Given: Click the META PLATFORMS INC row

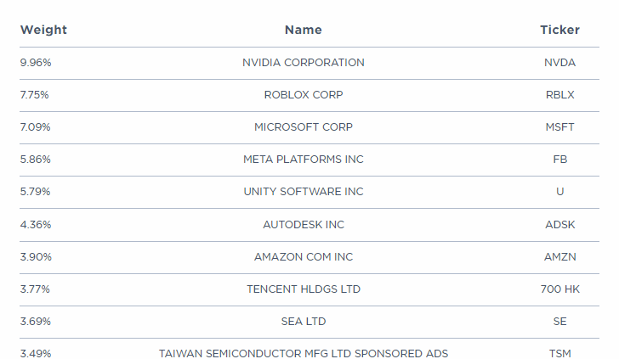Looking at the screenshot, I should tap(303, 160).
